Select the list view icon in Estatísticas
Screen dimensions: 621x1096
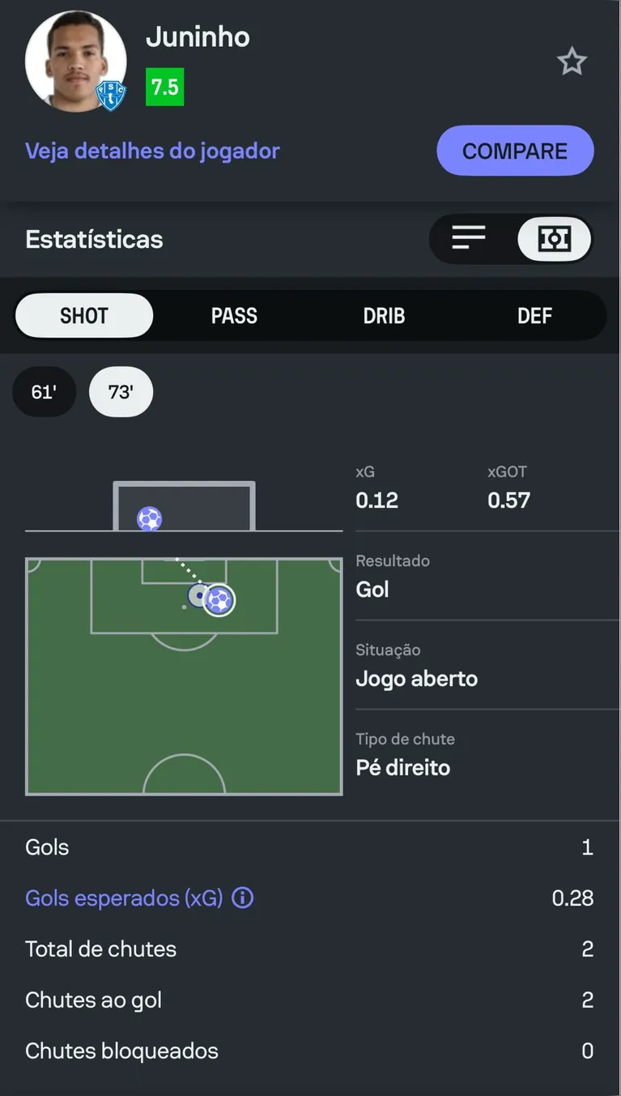tap(468, 238)
